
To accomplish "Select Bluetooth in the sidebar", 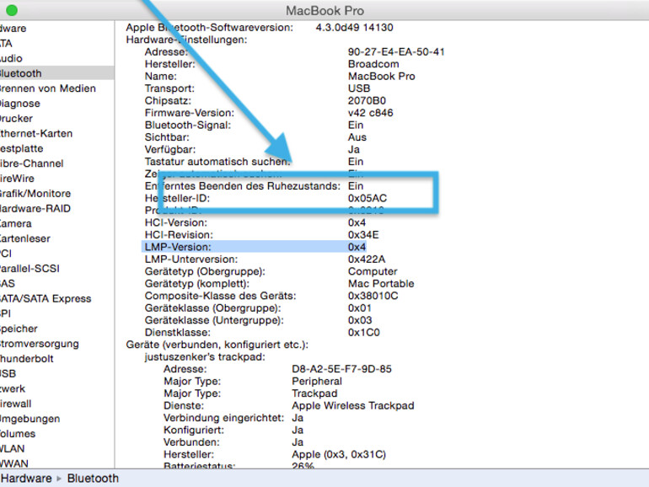I will 56,73.
